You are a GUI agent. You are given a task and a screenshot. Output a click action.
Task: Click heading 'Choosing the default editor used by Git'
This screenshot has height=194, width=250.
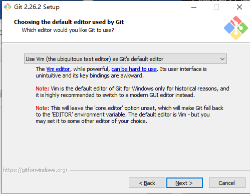click(x=69, y=22)
